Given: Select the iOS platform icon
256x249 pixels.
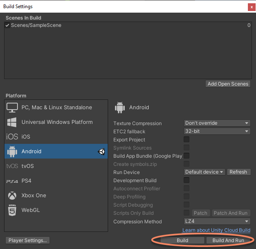Looking at the screenshot, I should pyautogui.click(x=12, y=137).
